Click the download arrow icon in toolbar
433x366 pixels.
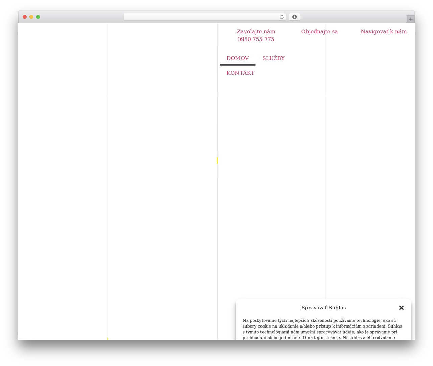[x=294, y=17]
